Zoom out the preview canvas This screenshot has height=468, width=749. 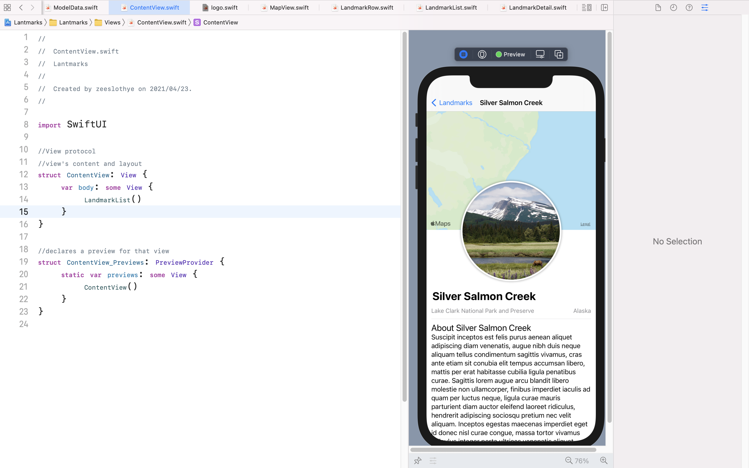click(569, 460)
